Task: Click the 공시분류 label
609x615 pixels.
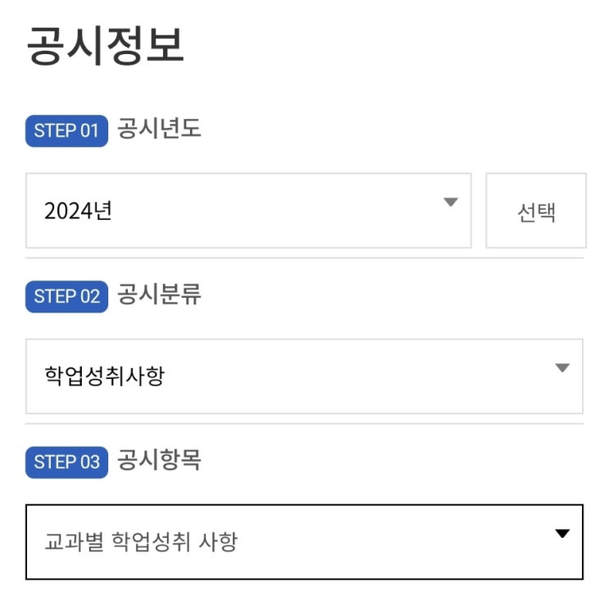Action: 159,294
